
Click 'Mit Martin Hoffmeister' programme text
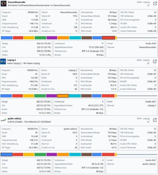click(x=39, y=5)
